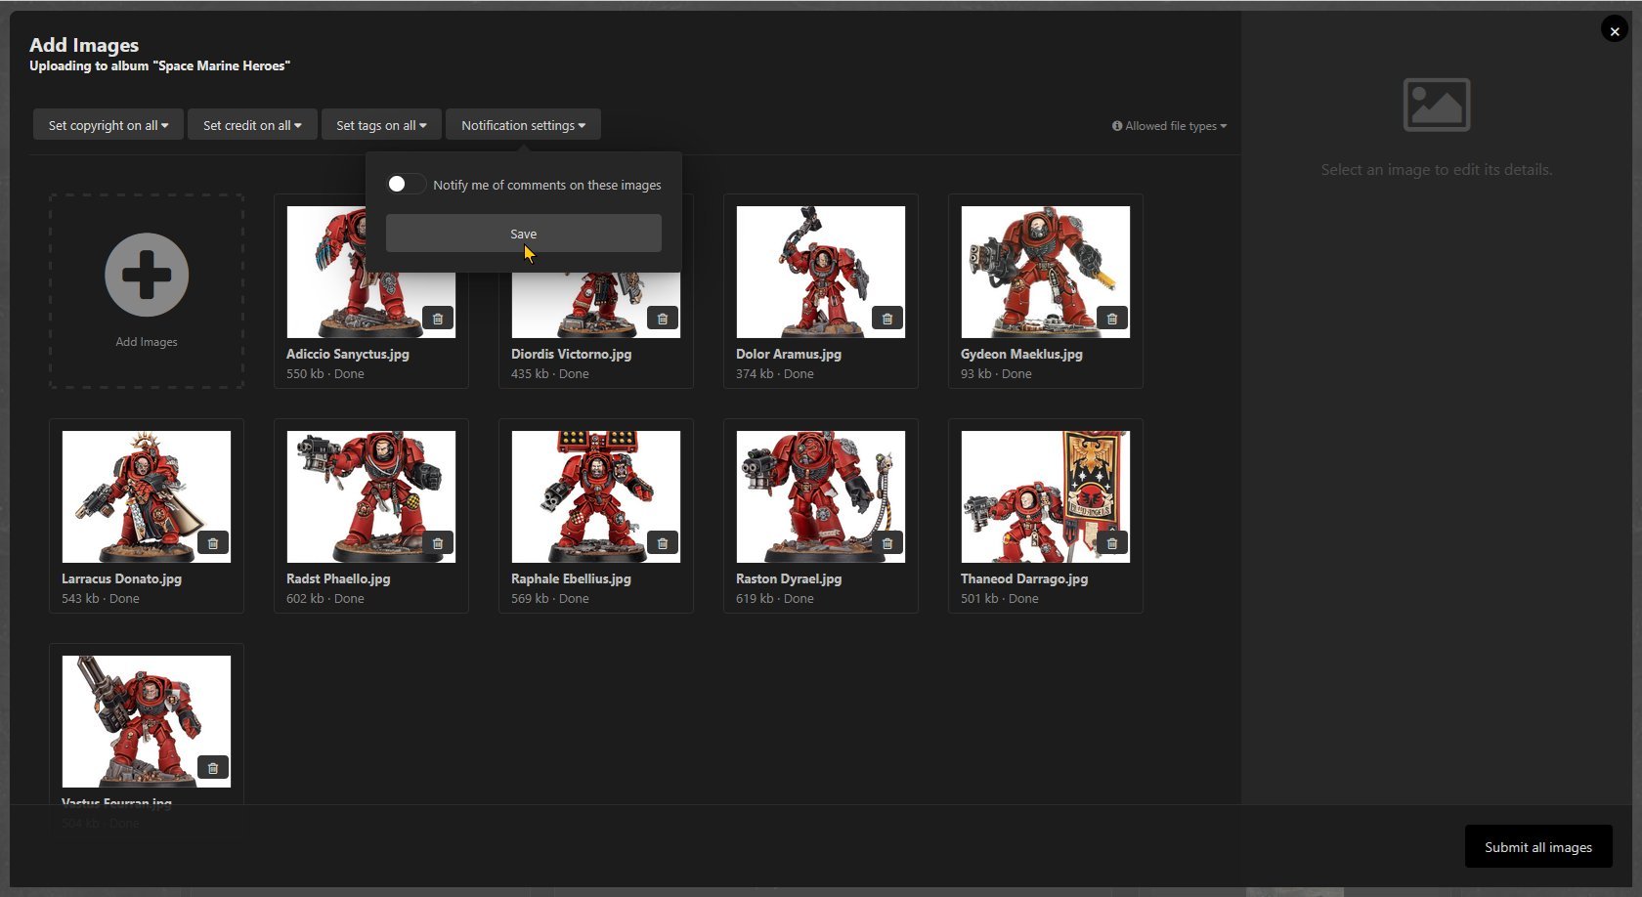Image resolution: width=1642 pixels, height=897 pixels.
Task: Click the trash icon on Gydeon Maeklus.jpg
Action: [1112, 319]
